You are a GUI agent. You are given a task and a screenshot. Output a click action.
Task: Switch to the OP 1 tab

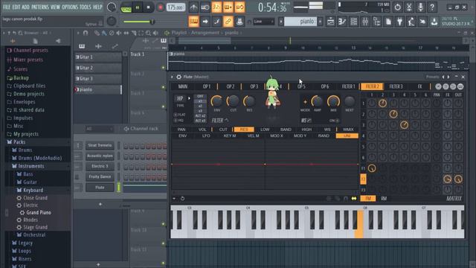pos(207,86)
